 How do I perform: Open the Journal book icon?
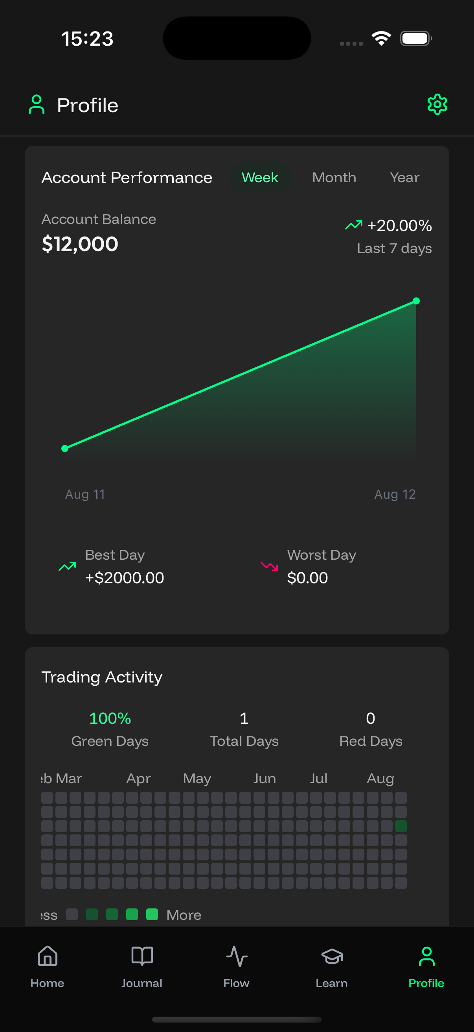tap(142, 957)
